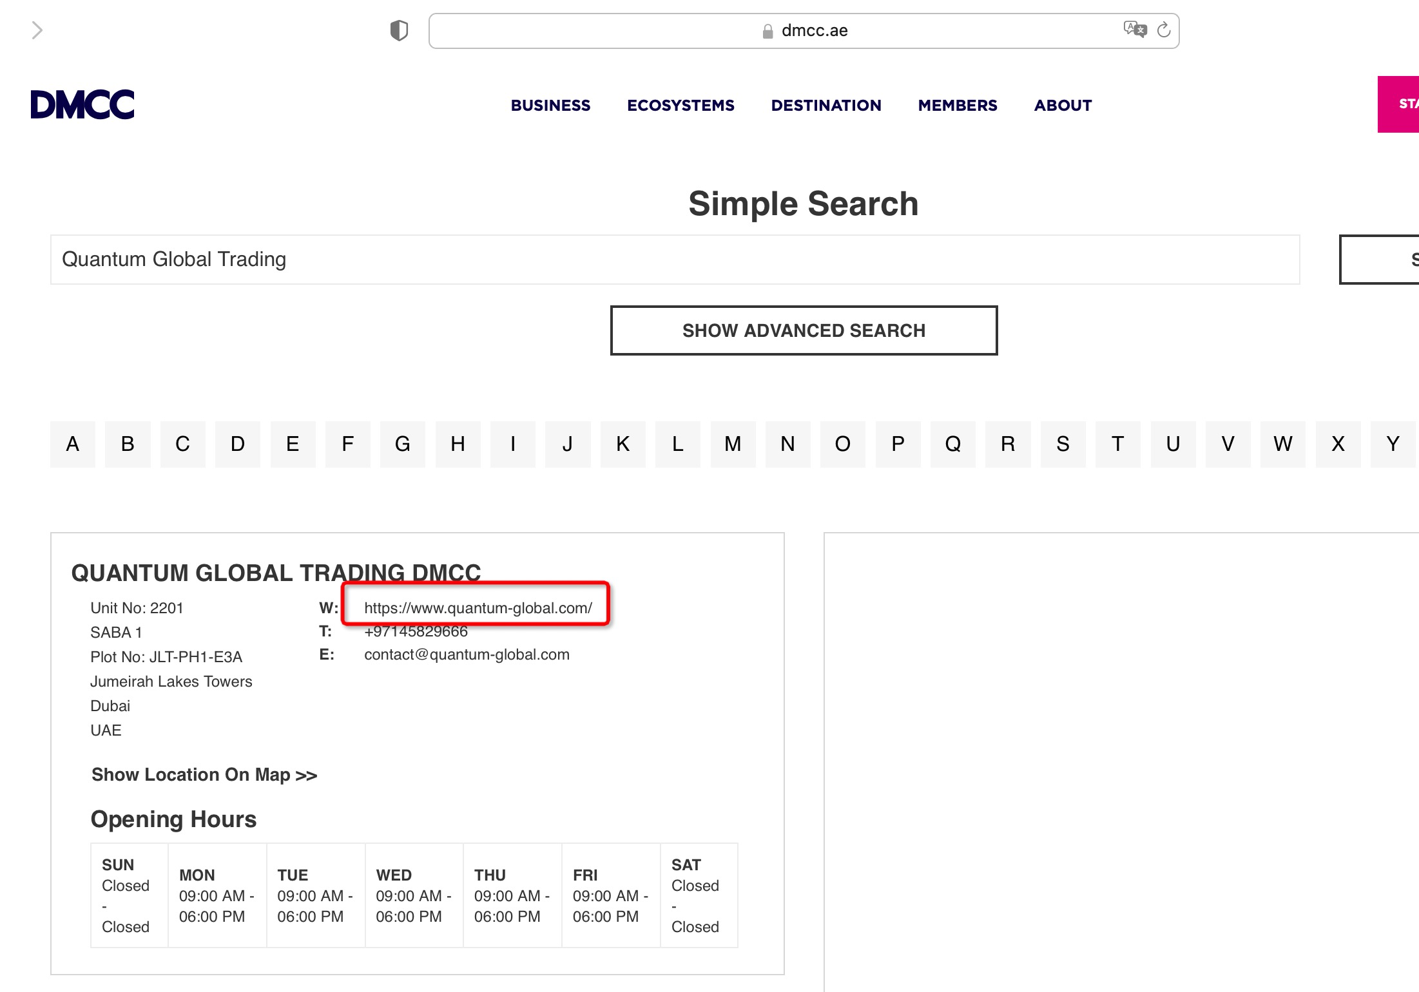Click the translate page icon

1134,30
